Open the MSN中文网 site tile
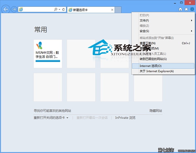Image resolution: width=196 pixels, height=153 pixels. pyautogui.click(x=48, y=54)
